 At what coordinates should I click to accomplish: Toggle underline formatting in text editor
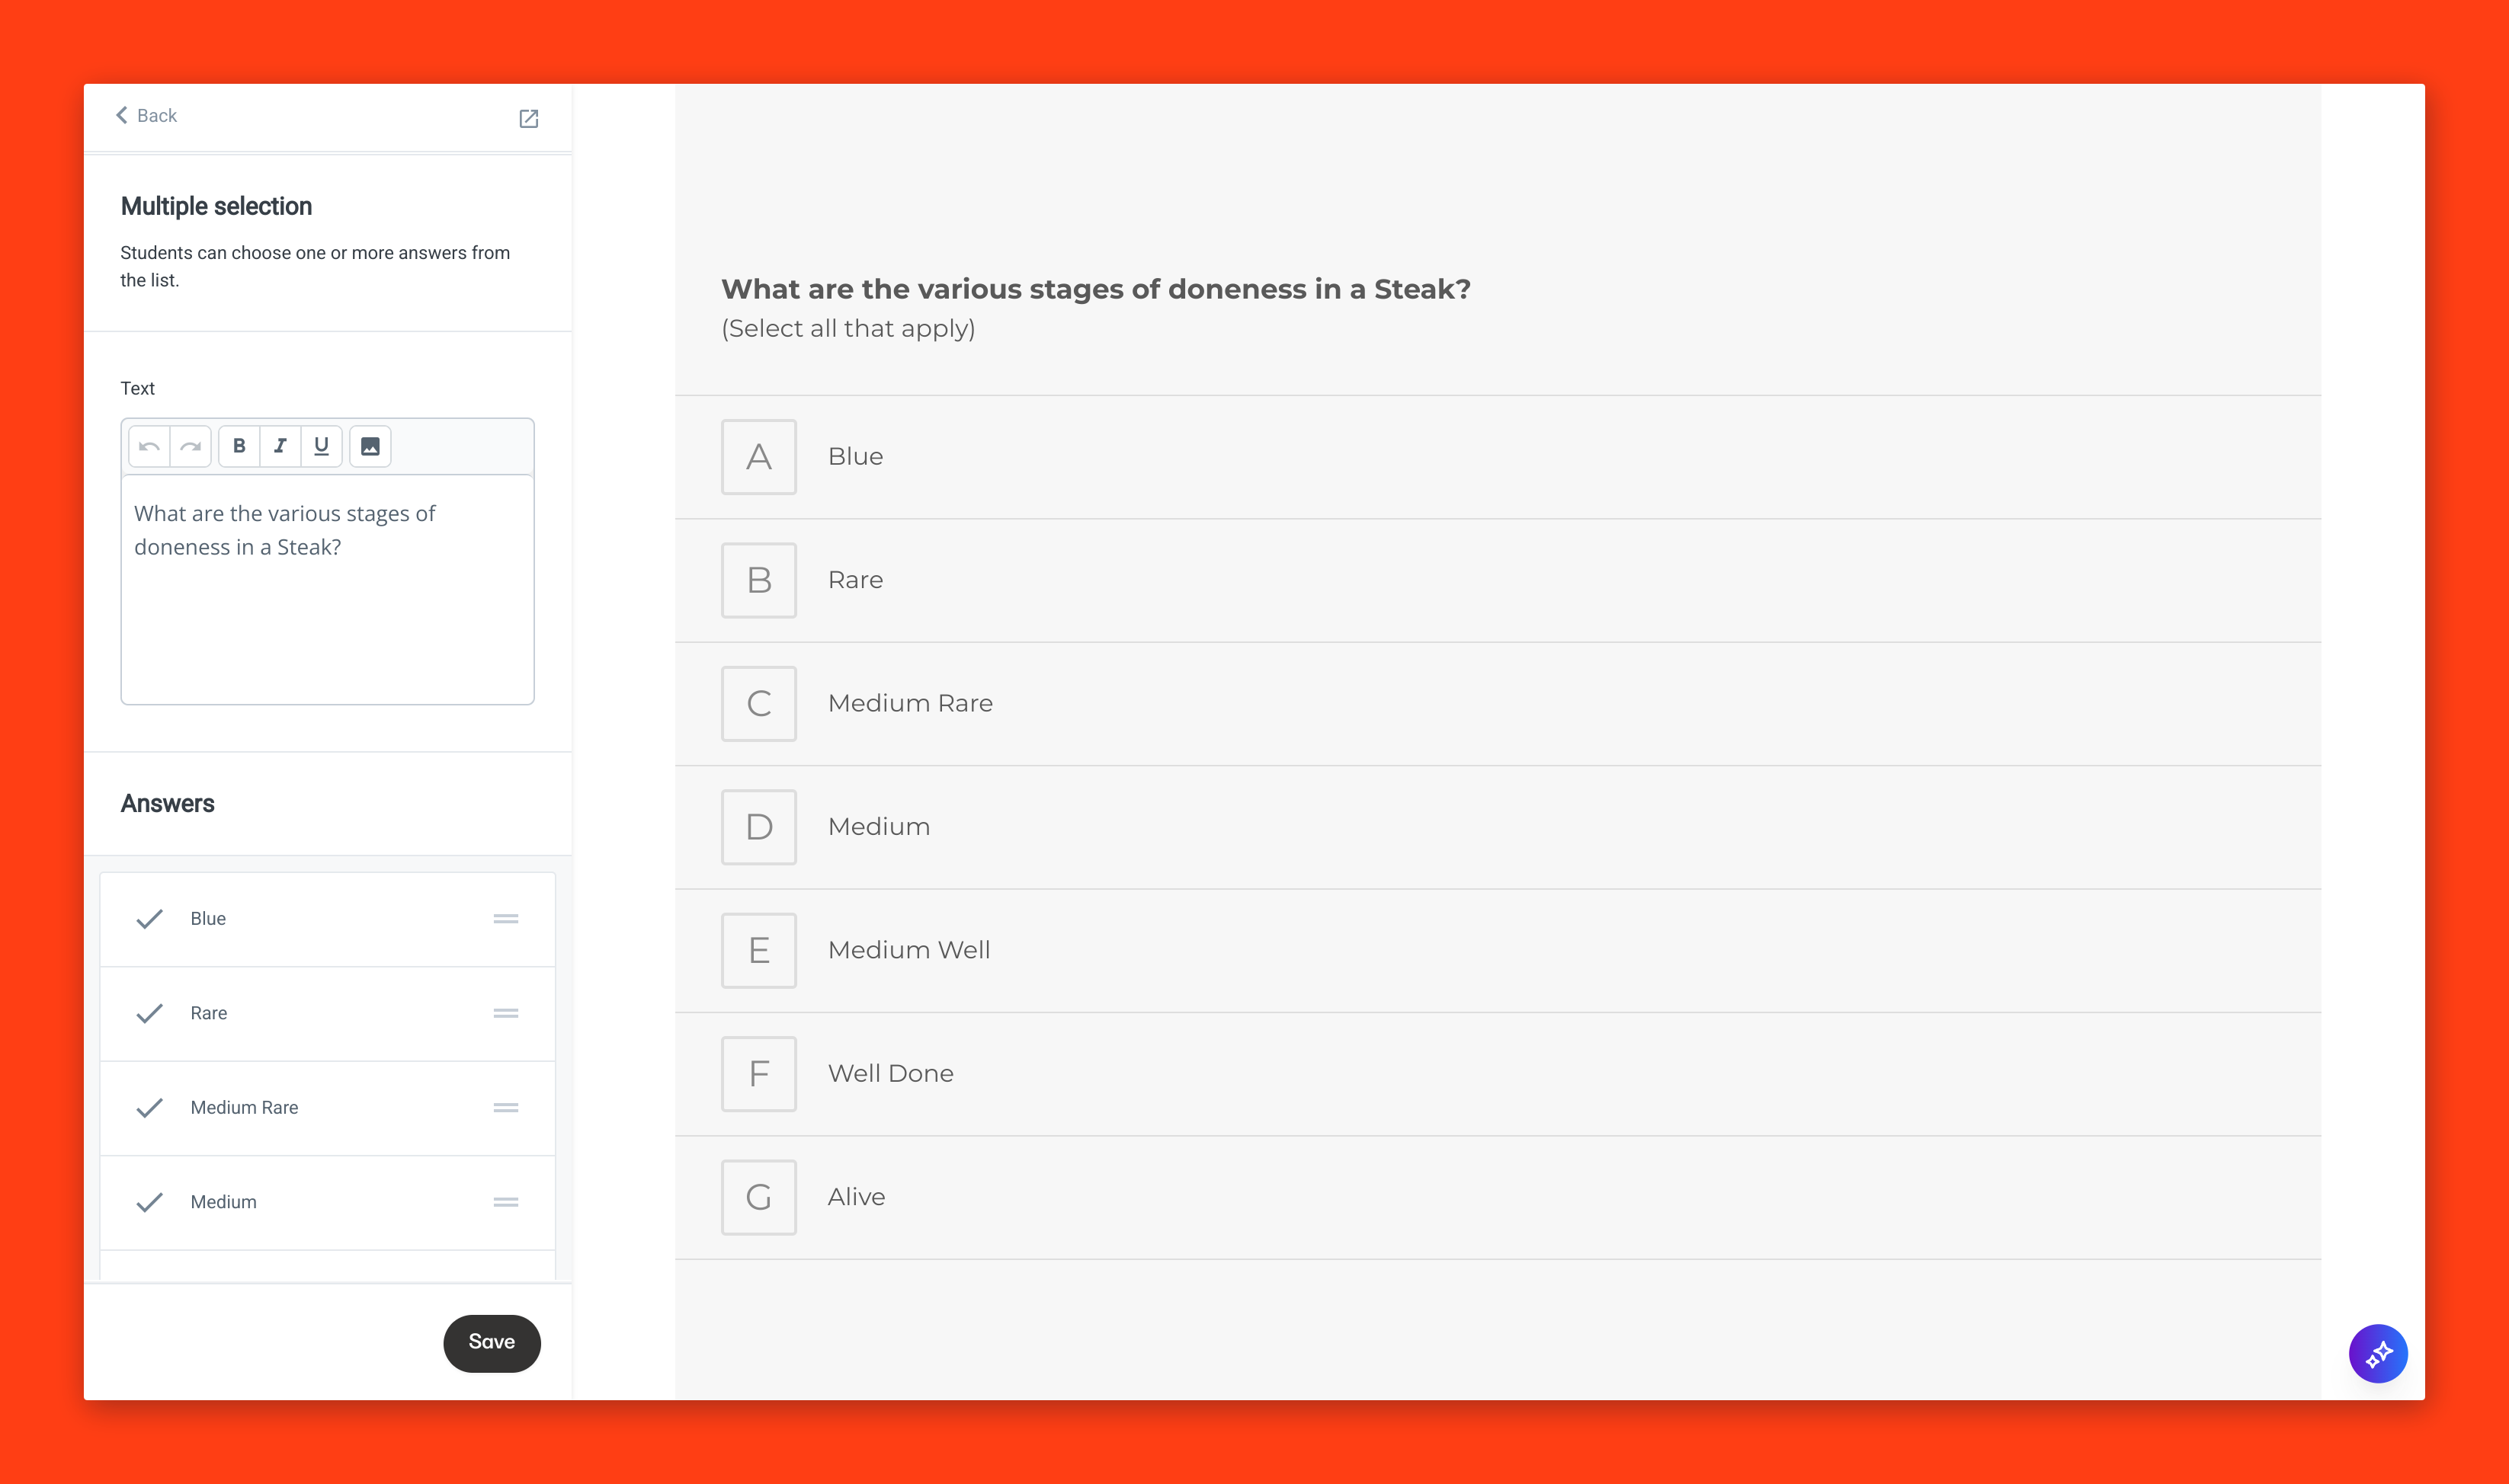pyautogui.click(x=321, y=446)
